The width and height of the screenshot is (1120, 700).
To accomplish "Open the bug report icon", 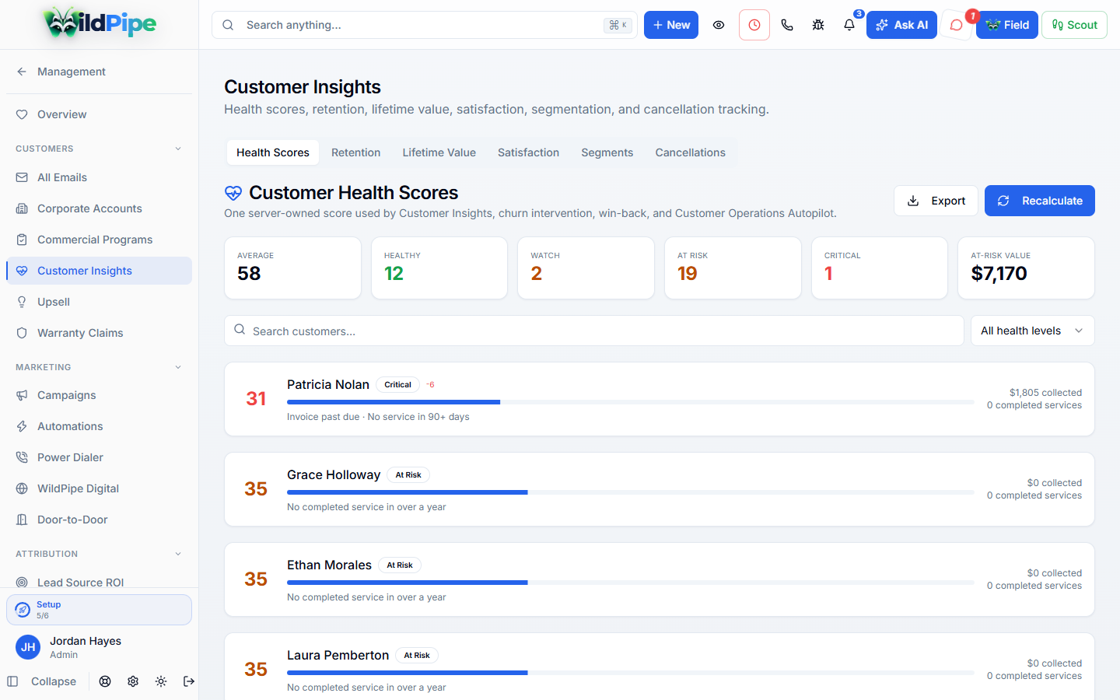I will point(818,25).
